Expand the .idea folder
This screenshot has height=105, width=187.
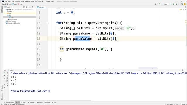tap(6, 11)
